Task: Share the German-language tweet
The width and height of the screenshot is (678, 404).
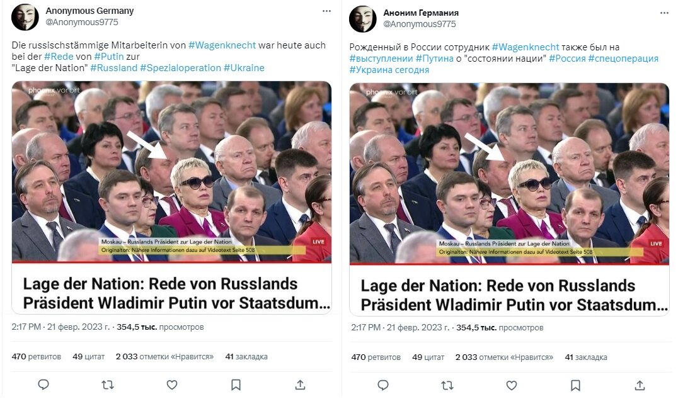Action: coord(300,384)
